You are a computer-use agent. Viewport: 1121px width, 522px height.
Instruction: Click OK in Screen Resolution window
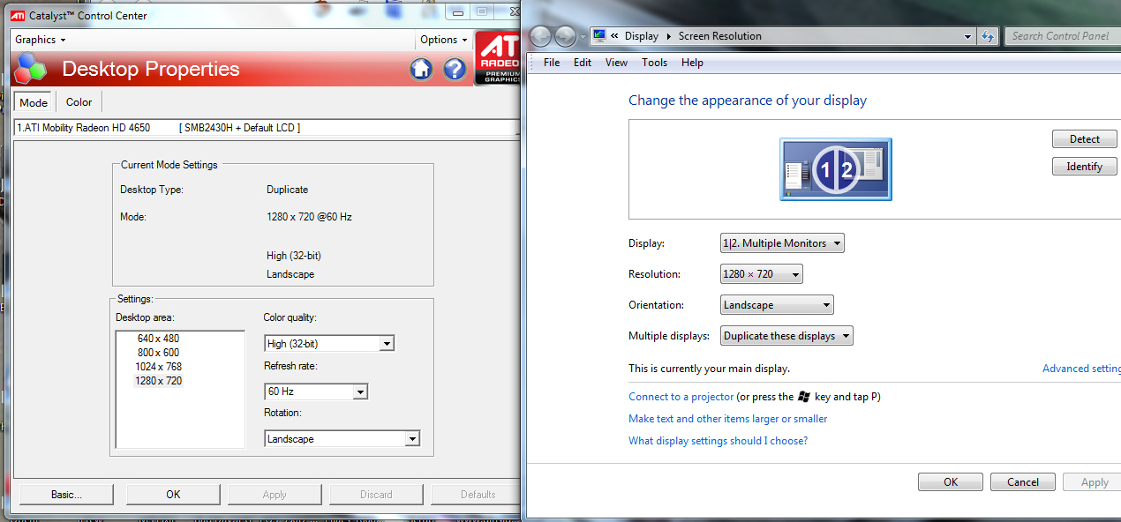point(951,482)
